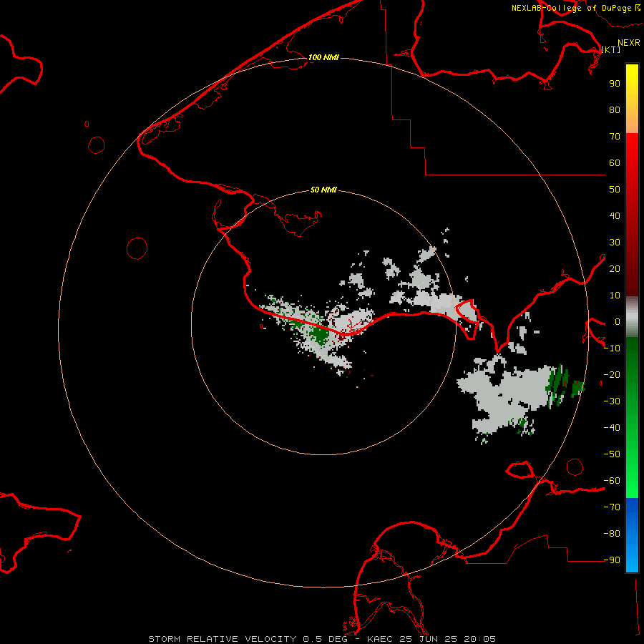The height and width of the screenshot is (644, 644).
Task: Click the 40 value on velocity scale
Action: click(x=615, y=215)
